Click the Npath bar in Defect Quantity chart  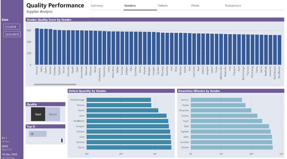[x=122, y=111]
